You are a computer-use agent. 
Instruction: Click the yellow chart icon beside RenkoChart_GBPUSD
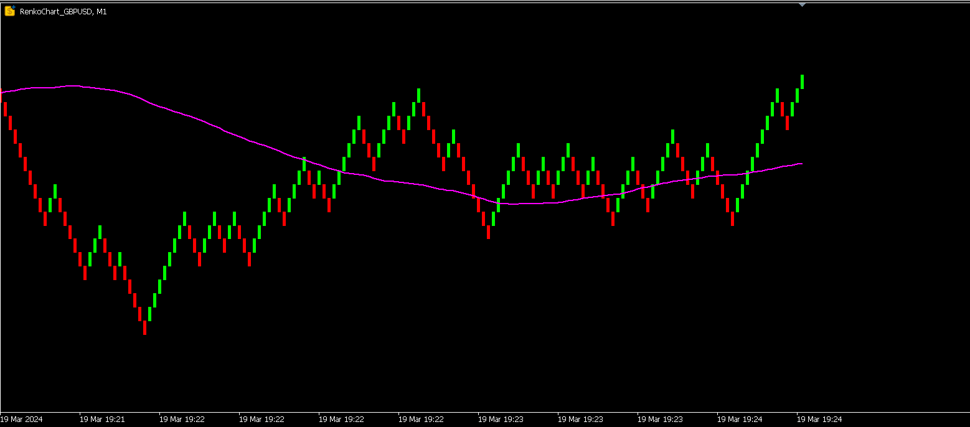[x=10, y=11]
